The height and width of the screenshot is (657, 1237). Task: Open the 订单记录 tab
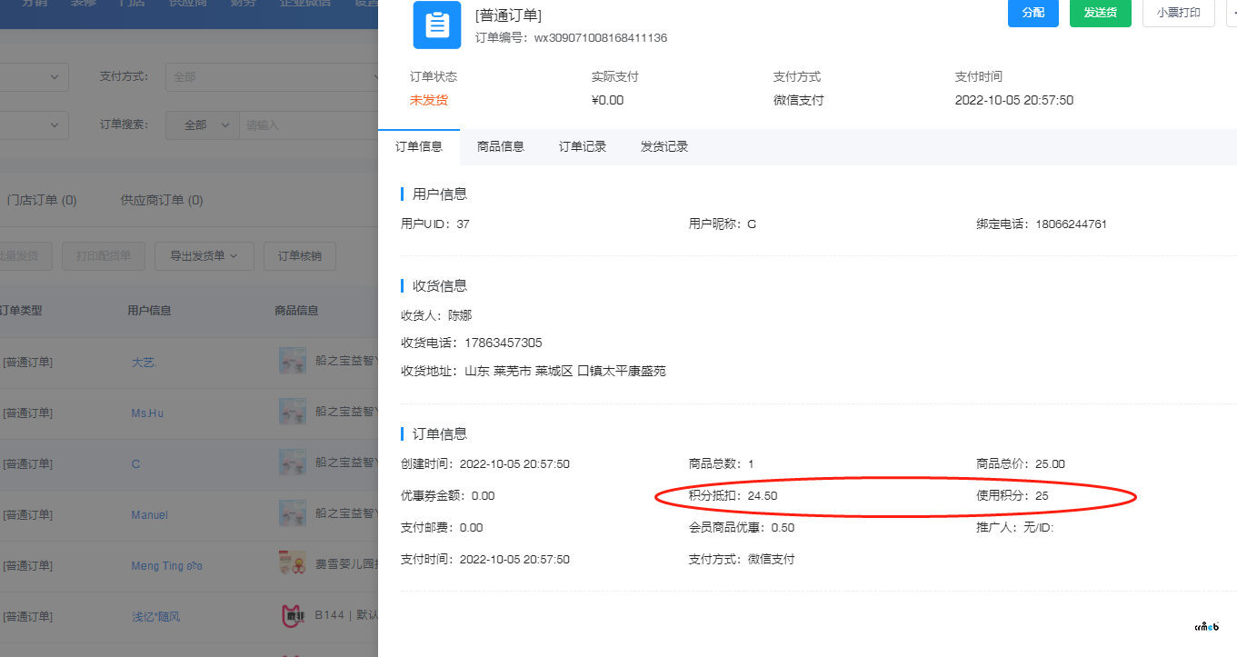(583, 146)
